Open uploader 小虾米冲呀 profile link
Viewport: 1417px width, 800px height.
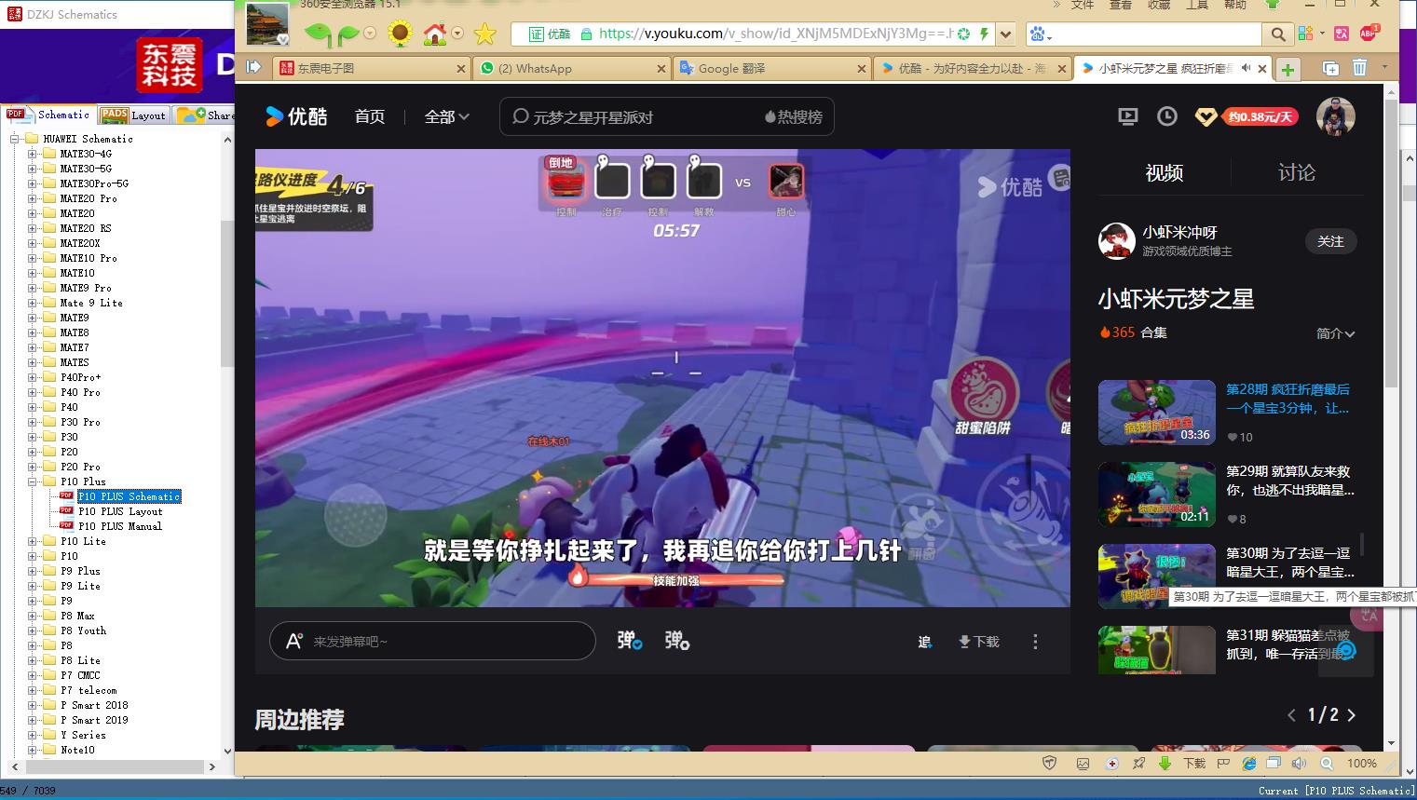1179,232
